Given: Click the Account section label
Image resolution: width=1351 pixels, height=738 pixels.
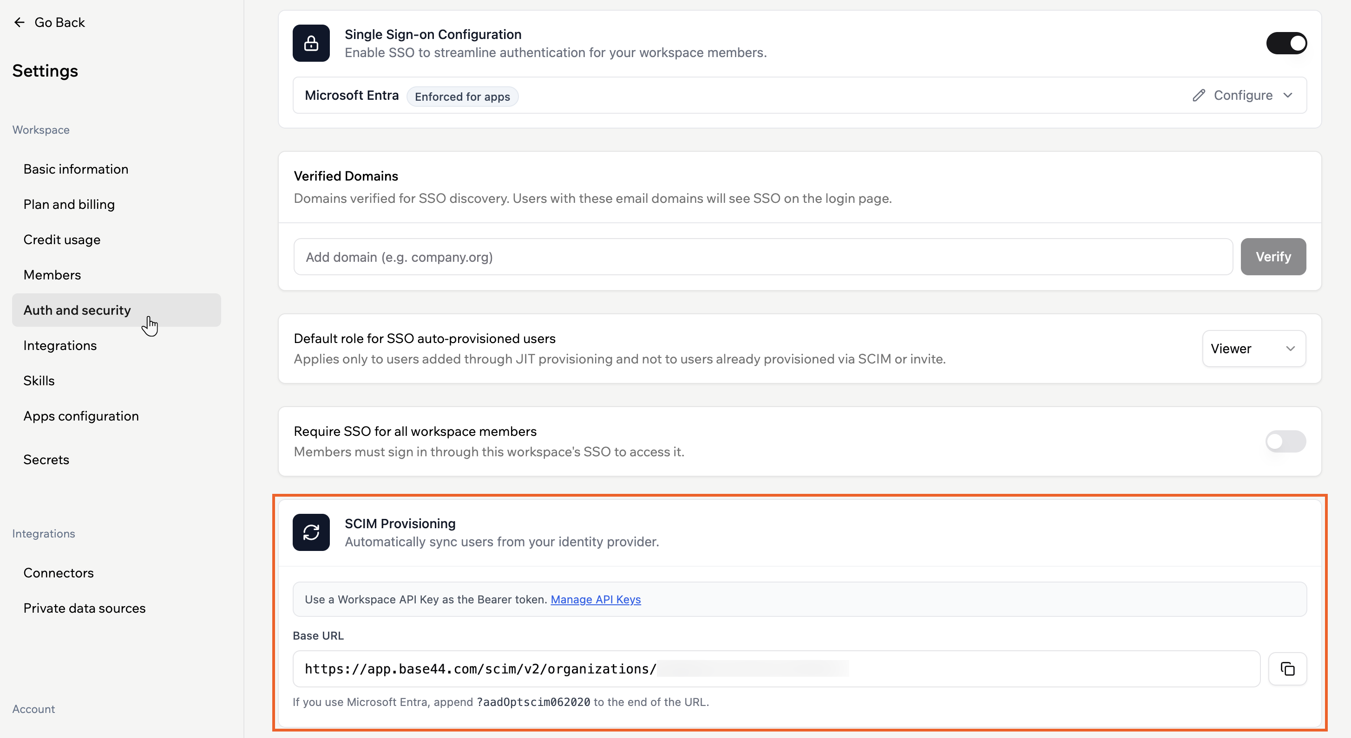Looking at the screenshot, I should [x=33, y=709].
